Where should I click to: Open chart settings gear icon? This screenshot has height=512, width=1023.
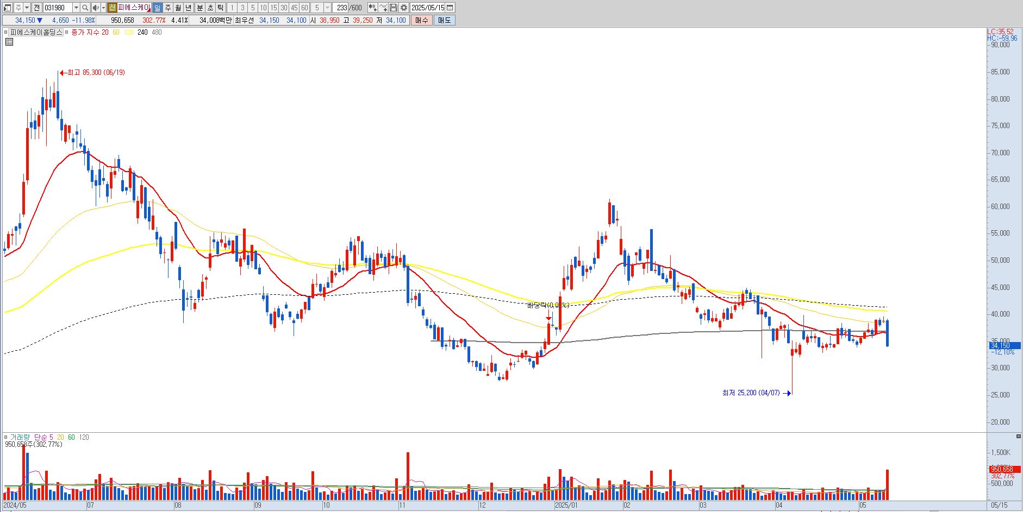click(x=404, y=8)
